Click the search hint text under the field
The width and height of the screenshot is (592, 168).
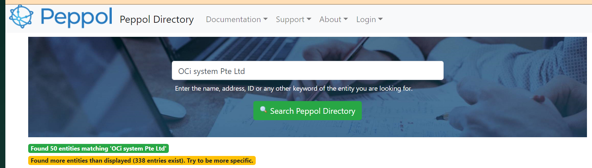(x=294, y=88)
